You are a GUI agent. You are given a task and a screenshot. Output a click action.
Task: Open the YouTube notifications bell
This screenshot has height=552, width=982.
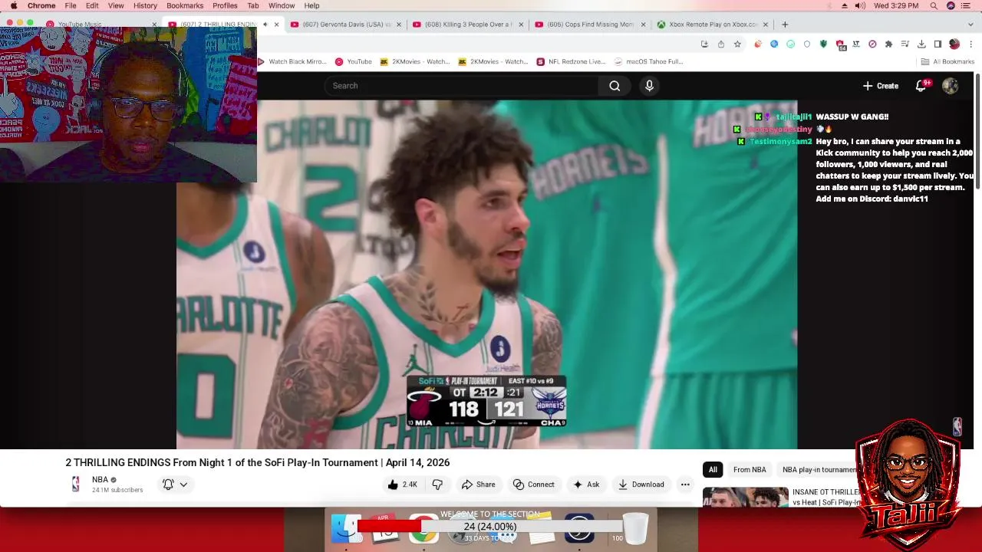[921, 86]
